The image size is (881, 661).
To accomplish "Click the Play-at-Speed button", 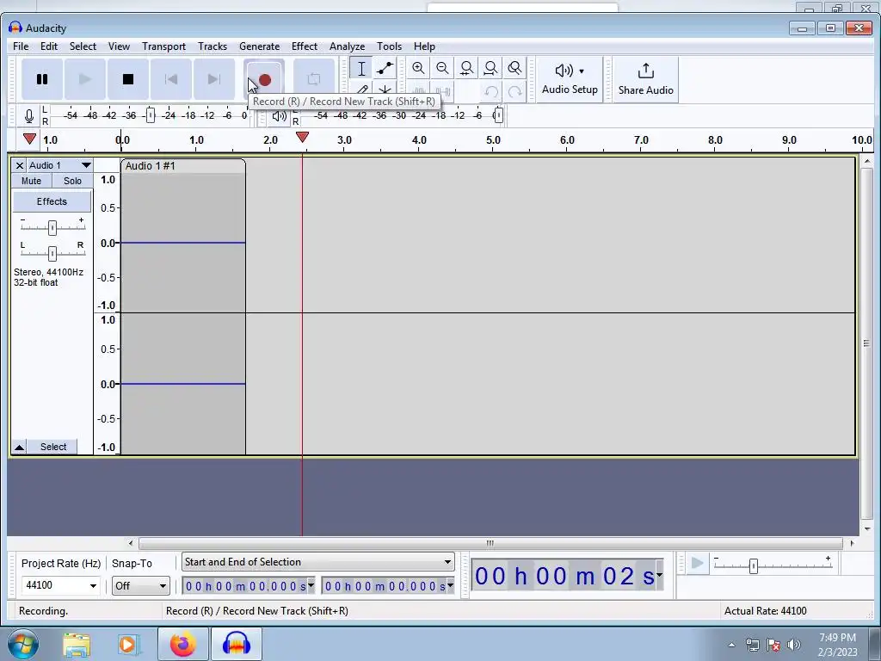I will pos(697,563).
